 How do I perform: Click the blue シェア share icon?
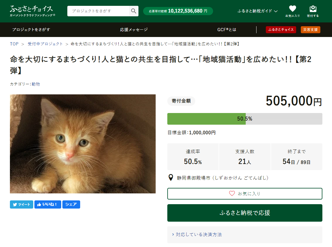71,204
